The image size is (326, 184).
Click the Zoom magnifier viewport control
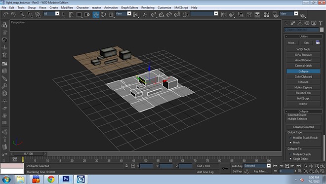click(x=305, y=166)
